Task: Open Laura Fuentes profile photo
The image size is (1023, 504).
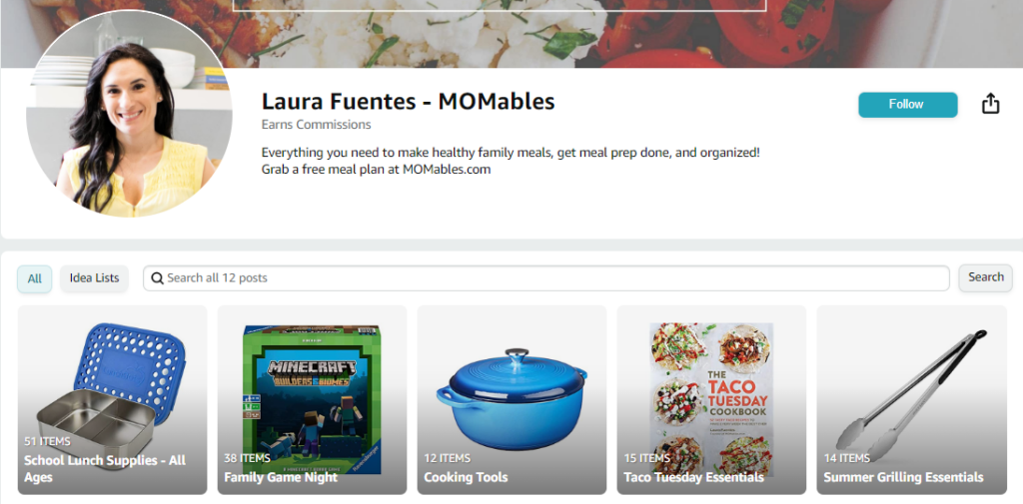Action: [129, 114]
